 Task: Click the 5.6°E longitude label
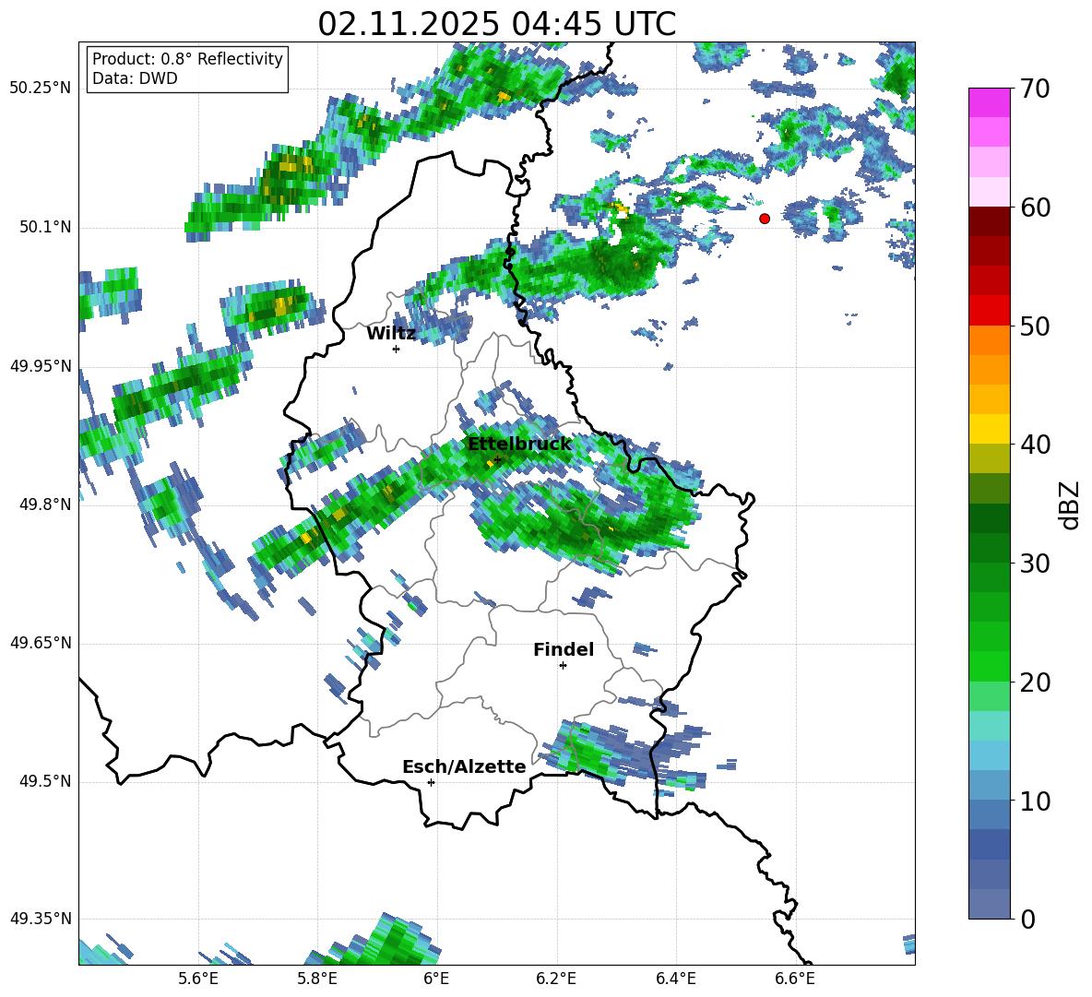[198, 979]
